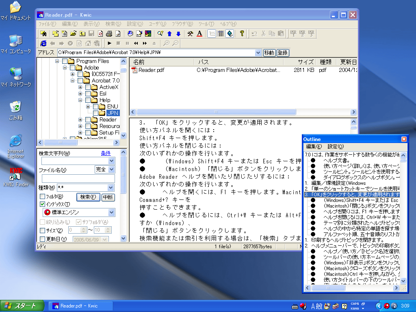Click the printer icon in toolbar
The image size is (416, 312).
[109, 33]
